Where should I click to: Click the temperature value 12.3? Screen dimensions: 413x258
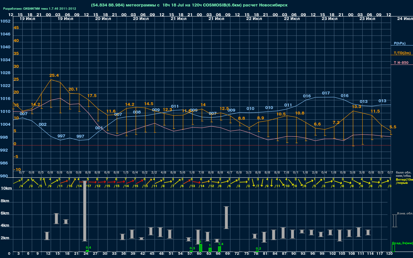(167, 110)
